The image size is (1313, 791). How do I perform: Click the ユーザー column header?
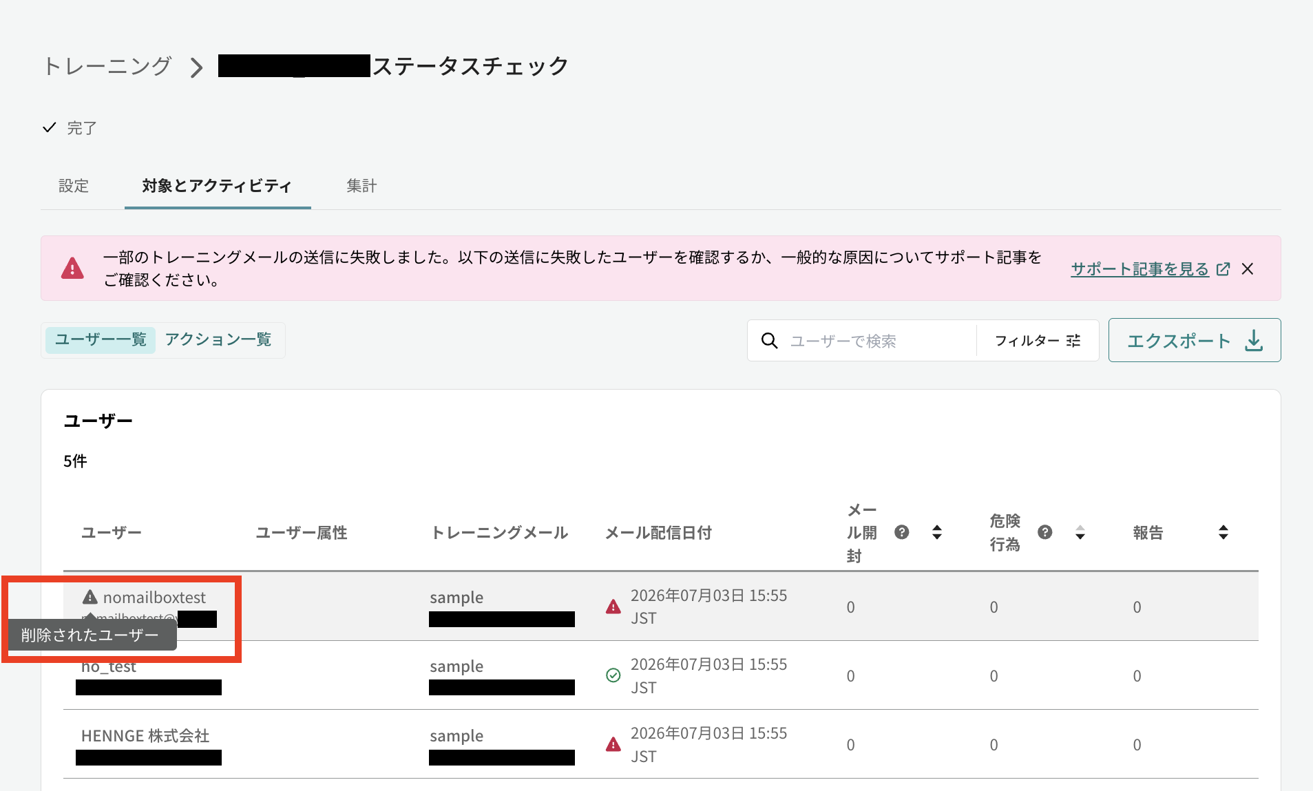(x=112, y=532)
